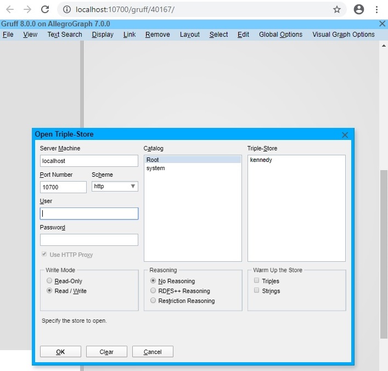The width and height of the screenshot is (388, 371).
Task: Check the Strings warm up checkbox
Action: [256, 291]
